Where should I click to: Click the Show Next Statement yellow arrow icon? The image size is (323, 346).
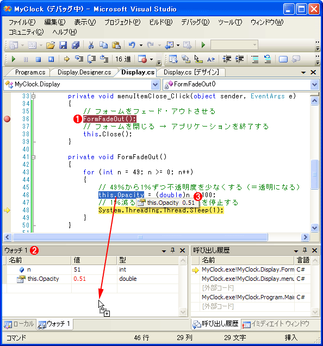click(x=66, y=59)
